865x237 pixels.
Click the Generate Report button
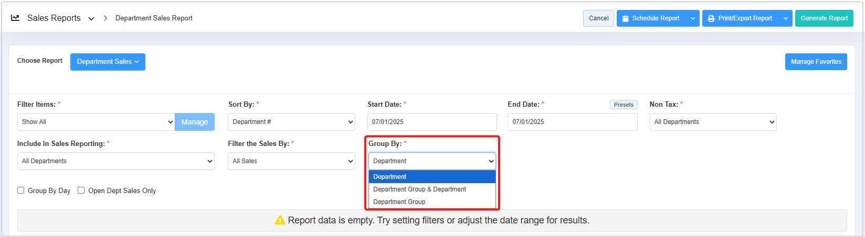pyautogui.click(x=824, y=18)
